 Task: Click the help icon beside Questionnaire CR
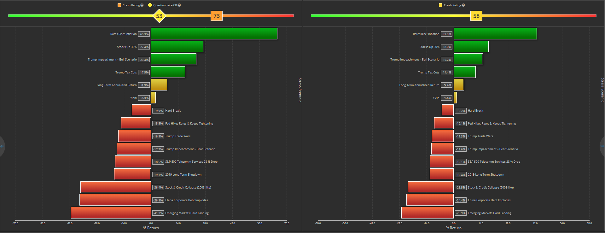pos(179,5)
